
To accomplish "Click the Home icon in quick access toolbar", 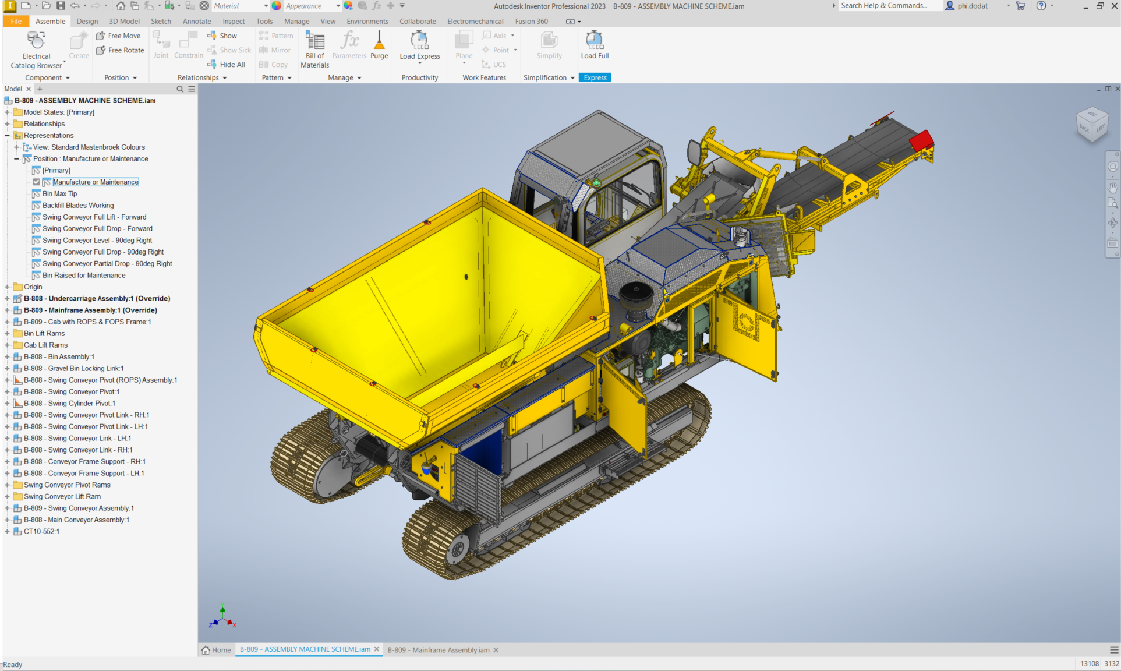I will [x=121, y=6].
